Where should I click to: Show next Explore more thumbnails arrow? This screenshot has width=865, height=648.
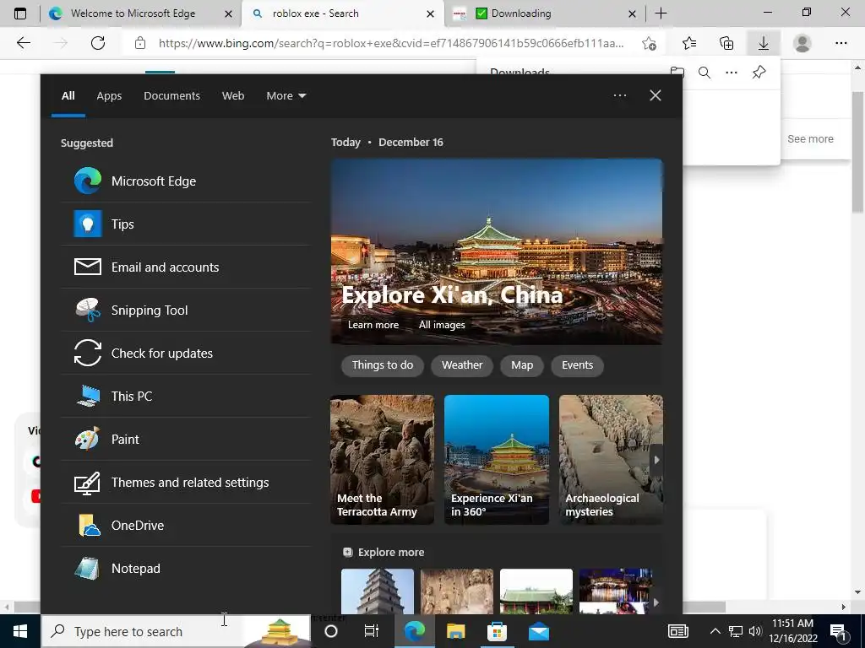656,602
